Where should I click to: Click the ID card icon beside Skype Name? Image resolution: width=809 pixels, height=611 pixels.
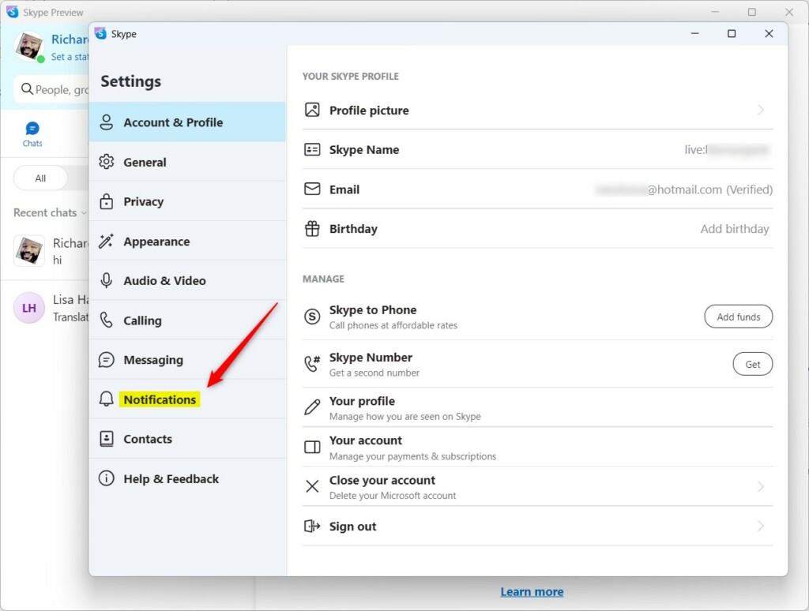(x=312, y=149)
